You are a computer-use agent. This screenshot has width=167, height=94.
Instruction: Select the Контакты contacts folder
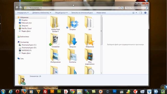tap(73, 56)
